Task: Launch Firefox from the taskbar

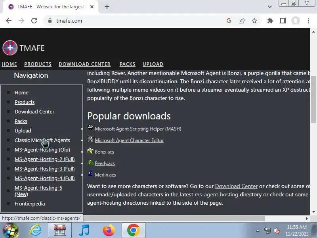Action: coord(109,230)
